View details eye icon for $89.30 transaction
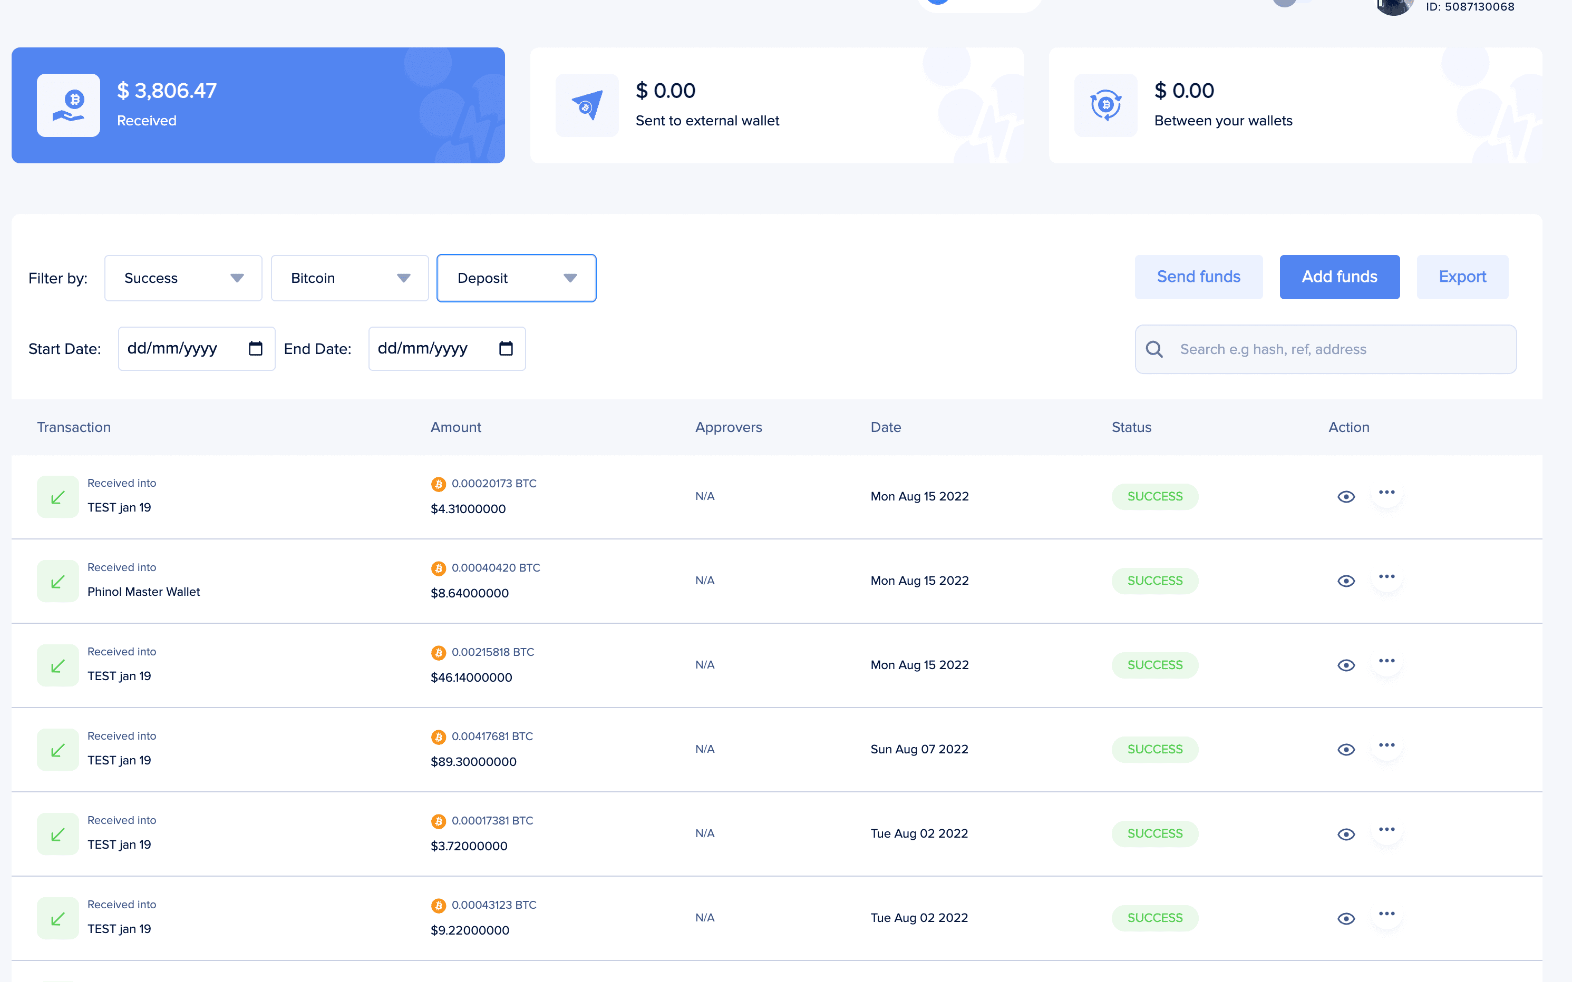1572x982 pixels. click(1346, 750)
